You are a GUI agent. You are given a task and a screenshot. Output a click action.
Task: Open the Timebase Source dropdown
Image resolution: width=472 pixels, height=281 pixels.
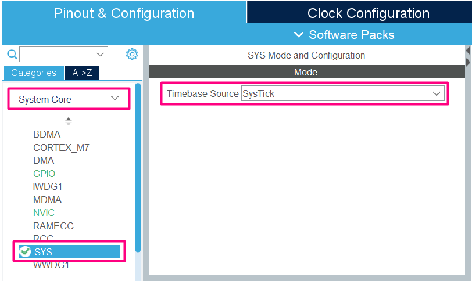pos(436,93)
